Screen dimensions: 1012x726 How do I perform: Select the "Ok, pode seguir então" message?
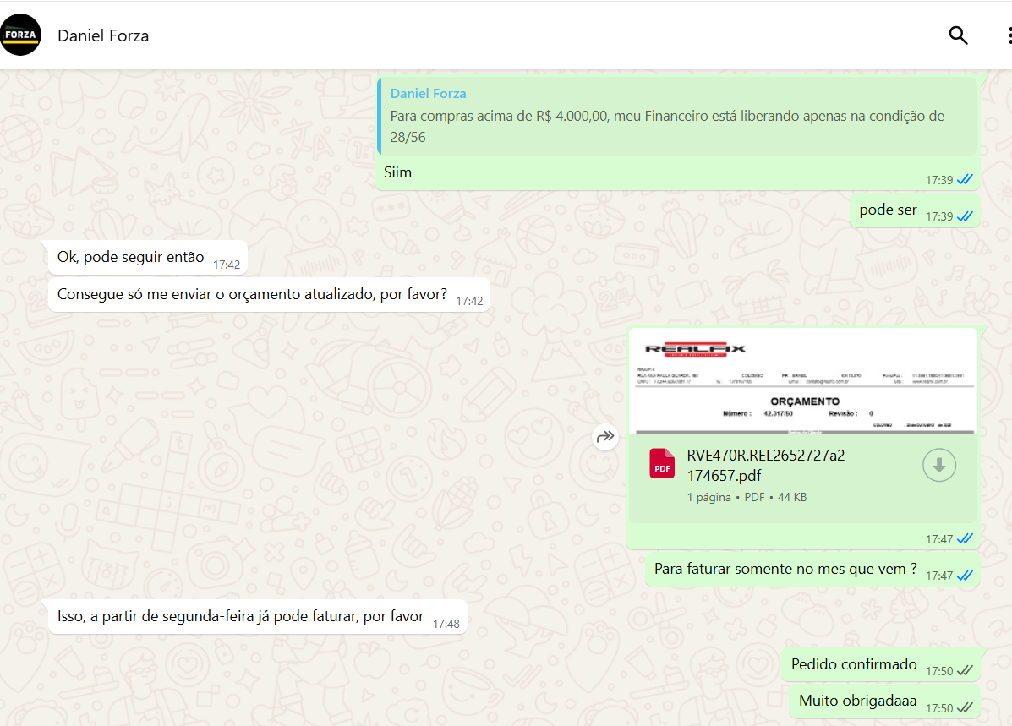pos(130,257)
